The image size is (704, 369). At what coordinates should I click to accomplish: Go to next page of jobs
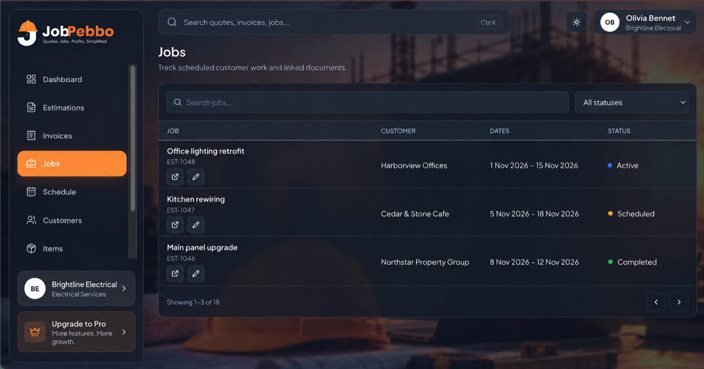pyautogui.click(x=679, y=302)
